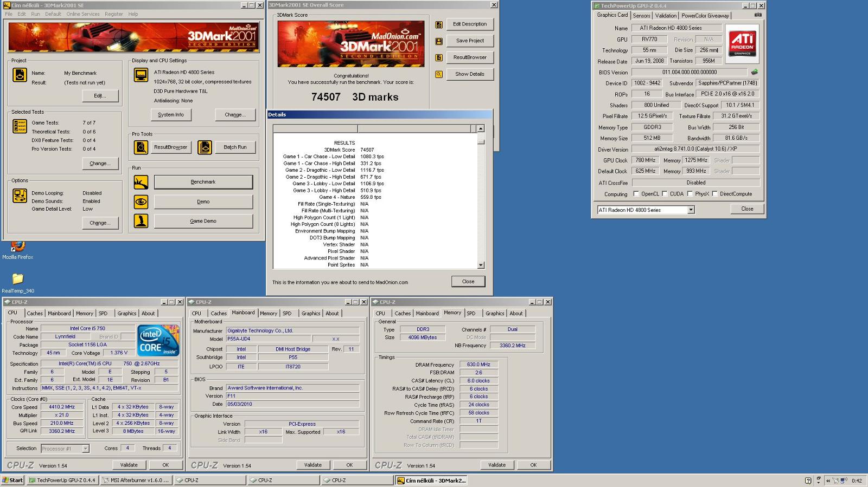Click the BIOS save icon in GPU-Z

[754, 72]
